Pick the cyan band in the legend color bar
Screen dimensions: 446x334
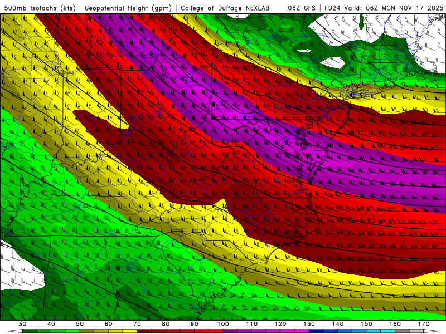point(387,331)
